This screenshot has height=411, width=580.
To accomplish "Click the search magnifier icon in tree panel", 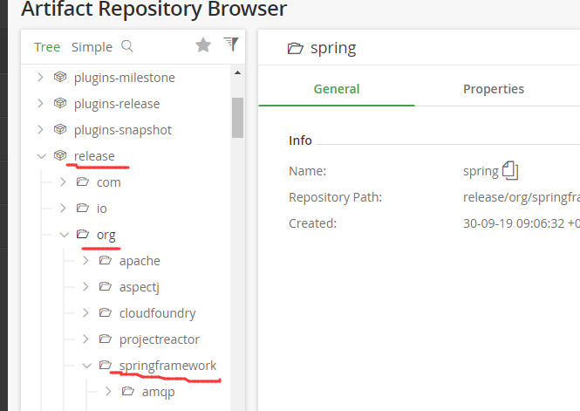I will (126, 46).
